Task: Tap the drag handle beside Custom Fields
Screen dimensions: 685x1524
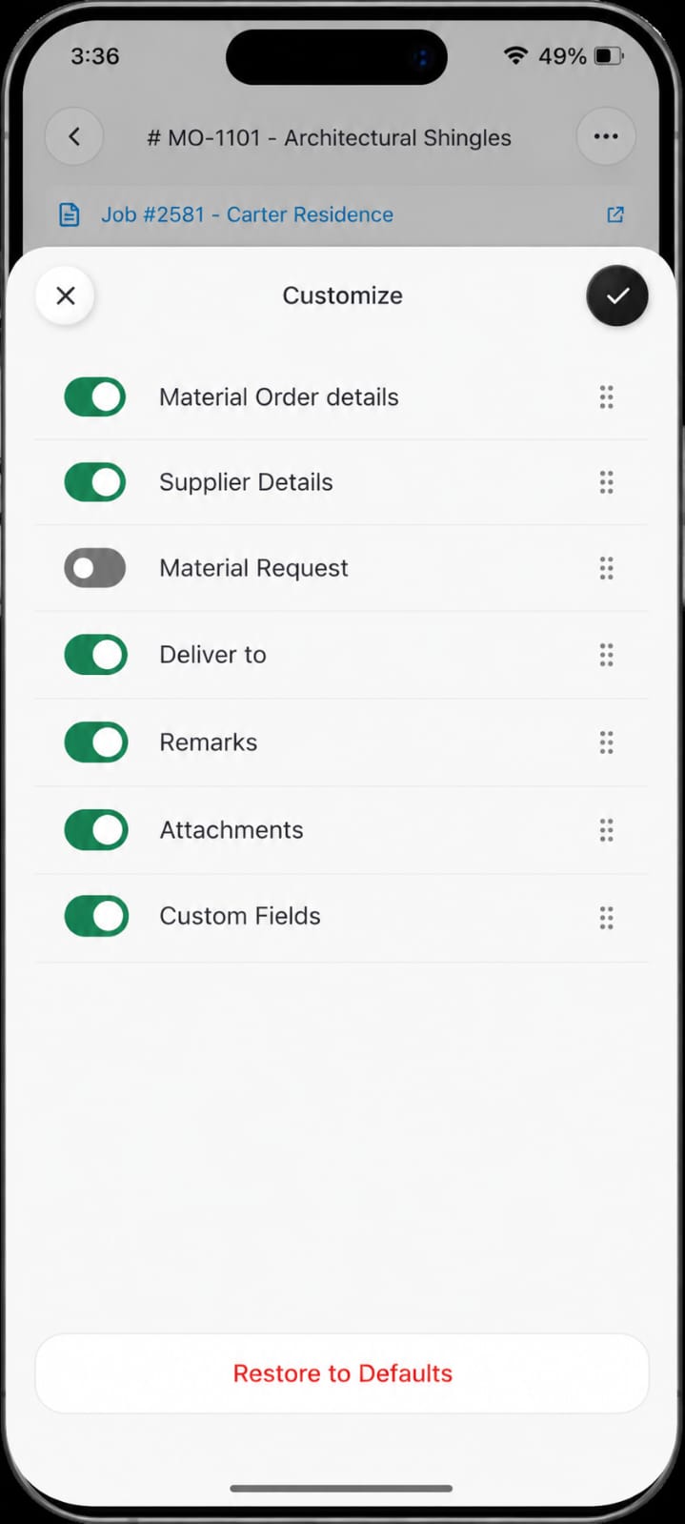Action: point(606,918)
